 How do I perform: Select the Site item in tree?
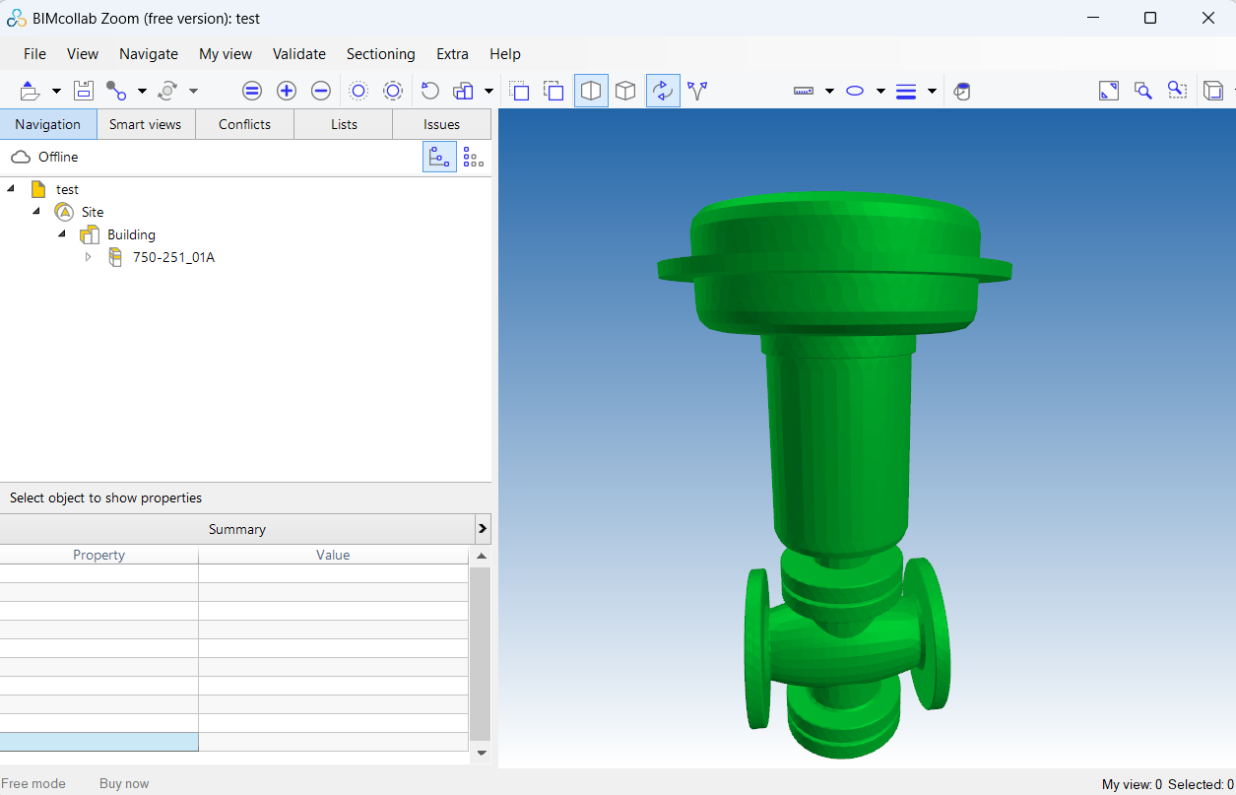coord(93,212)
